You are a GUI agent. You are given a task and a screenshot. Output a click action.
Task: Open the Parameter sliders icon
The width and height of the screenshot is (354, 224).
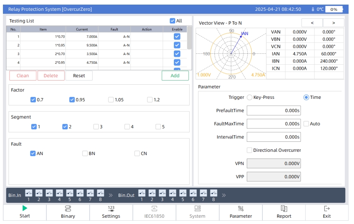pos(241,209)
